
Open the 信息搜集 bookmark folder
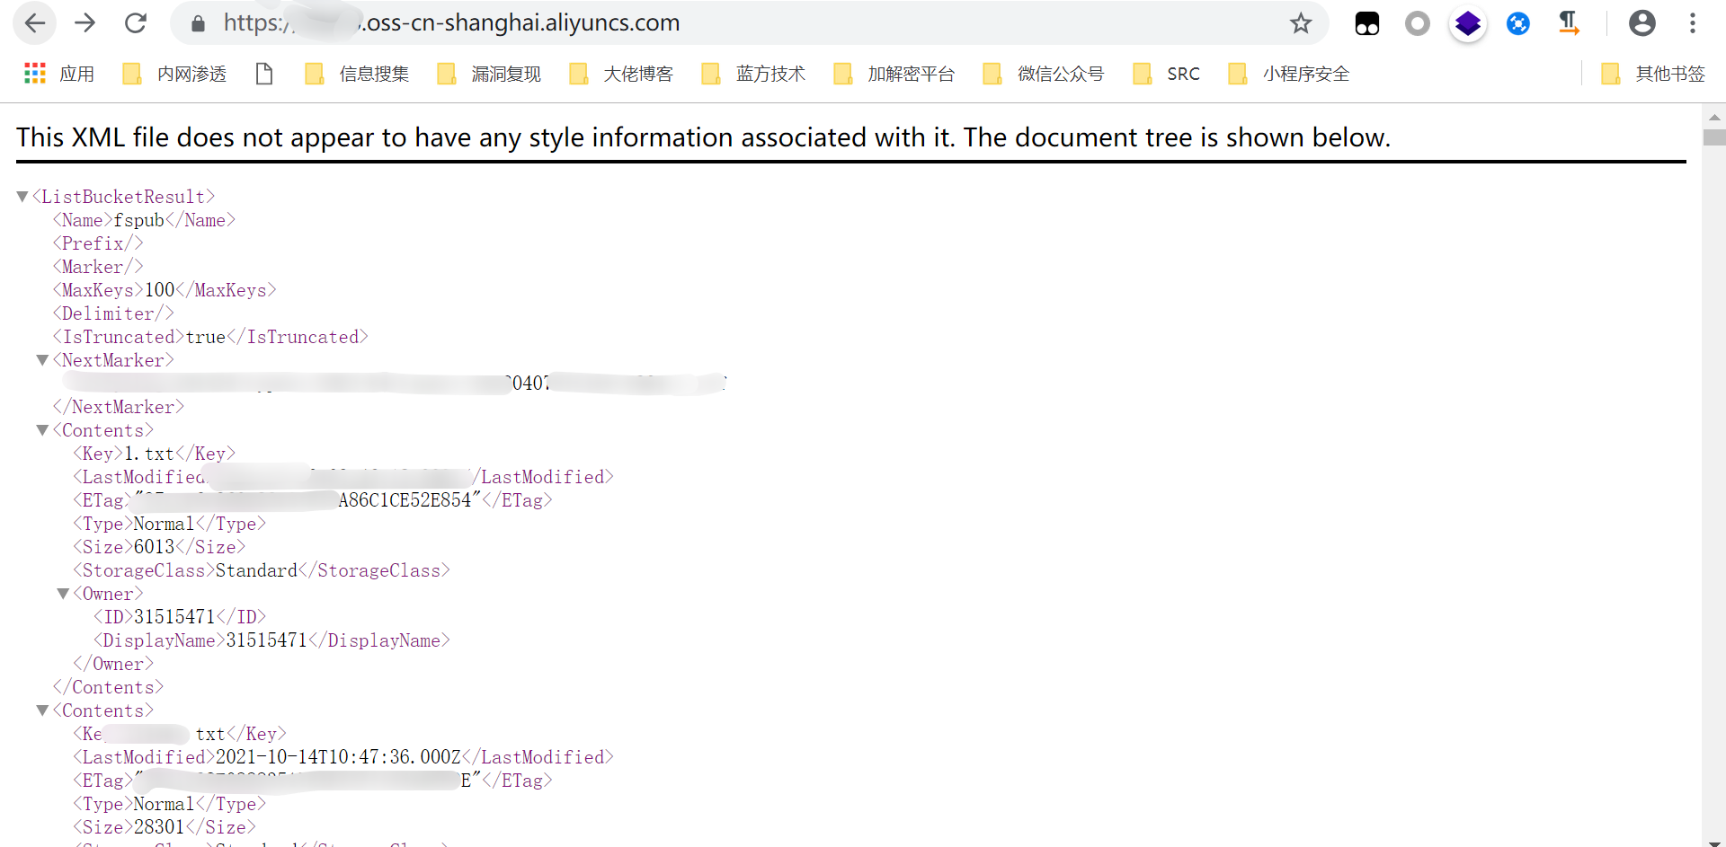coord(357,74)
